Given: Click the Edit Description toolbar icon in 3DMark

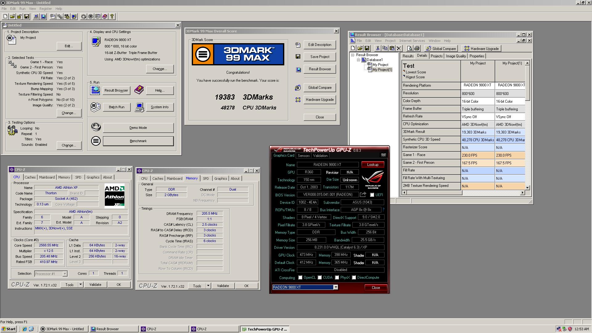Looking at the screenshot, I should click(x=53, y=17).
